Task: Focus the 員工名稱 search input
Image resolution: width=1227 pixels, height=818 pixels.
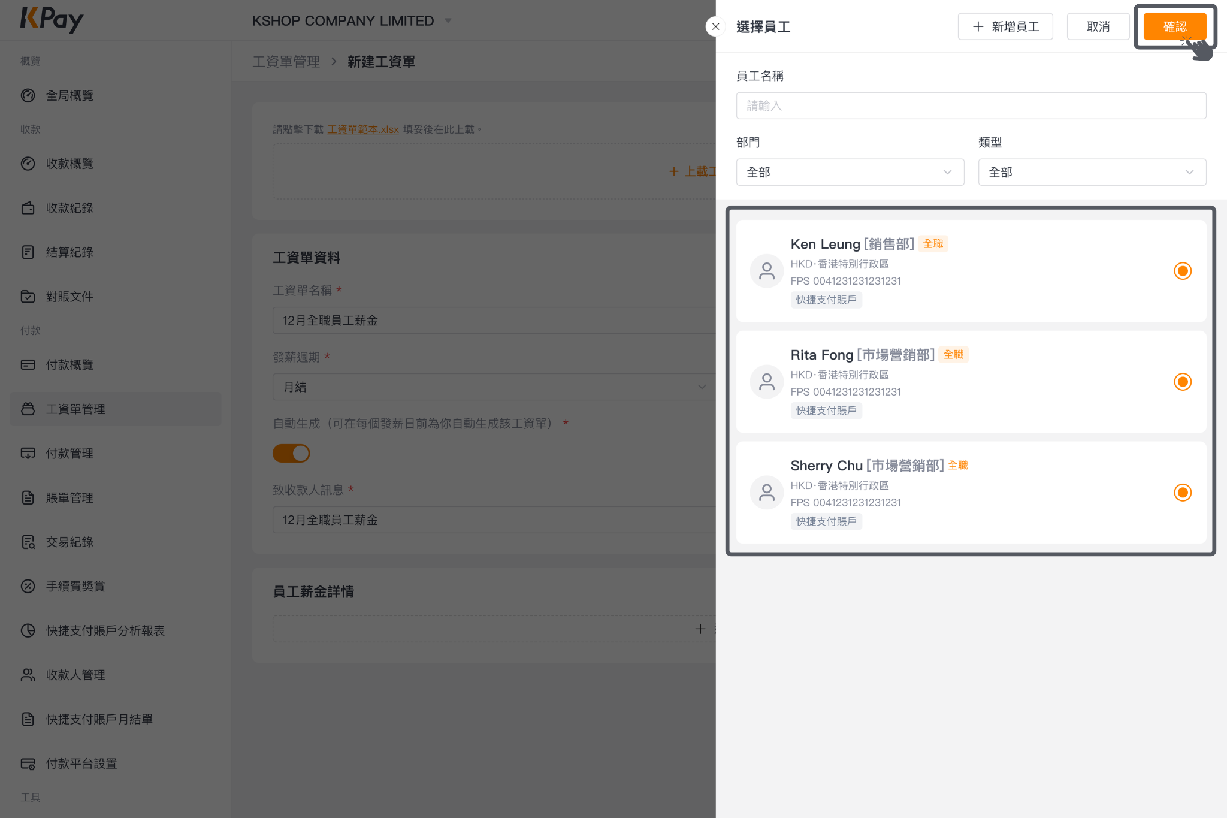Action: click(971, 106)
